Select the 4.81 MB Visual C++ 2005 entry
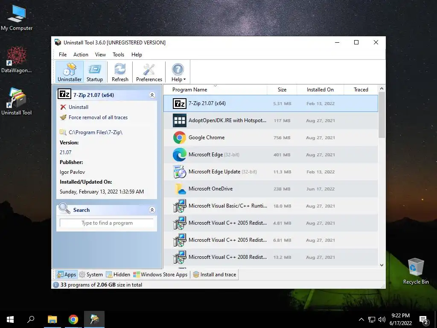This screenshot has width=437, height=328. (271, 223)
